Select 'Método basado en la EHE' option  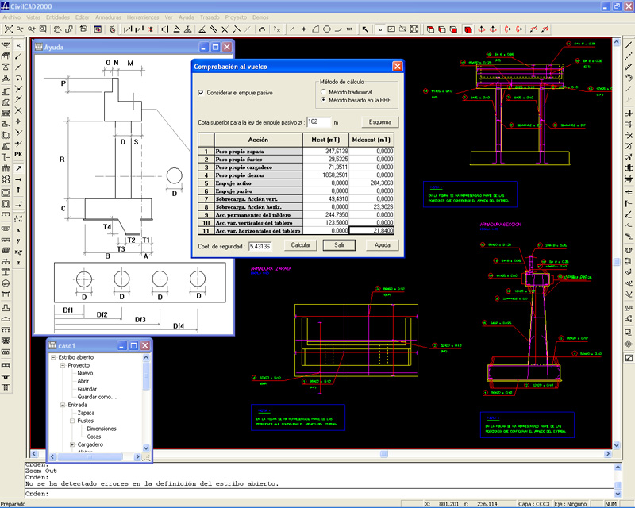(x=323, y=100)
